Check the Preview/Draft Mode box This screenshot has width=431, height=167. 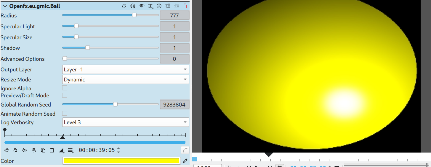click(x=65, y=95)
